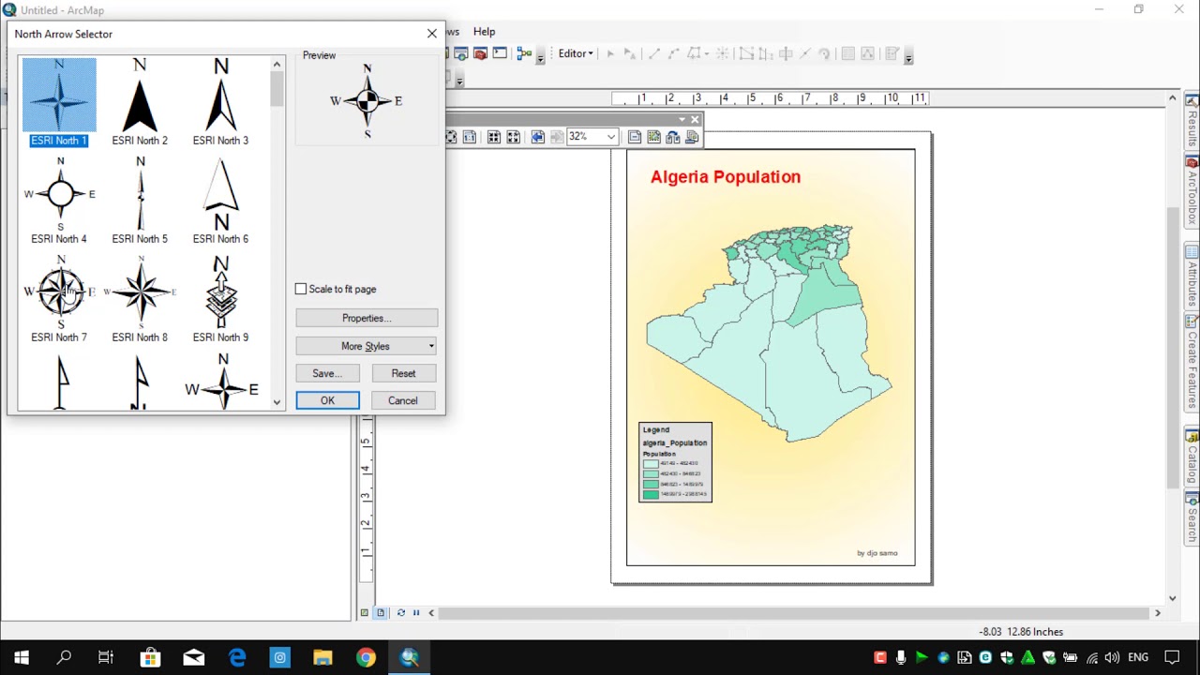The image size is (1200, 675).
Task: Switch to Layout View button
Action: tap(381, 613)
